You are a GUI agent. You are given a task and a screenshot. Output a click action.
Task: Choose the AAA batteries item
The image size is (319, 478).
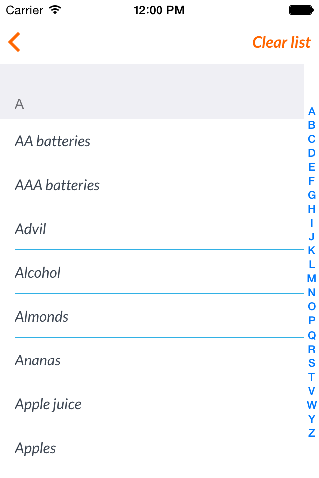[x=150, y=185]
